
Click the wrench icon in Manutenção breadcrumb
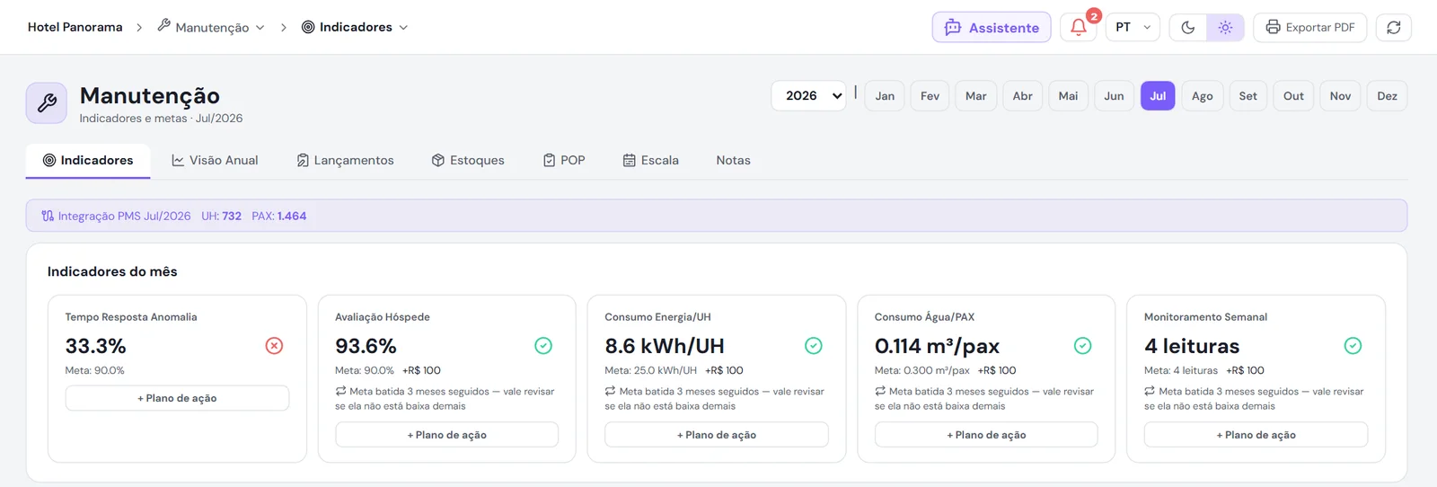pyautogui.click(x=163, y=26)
